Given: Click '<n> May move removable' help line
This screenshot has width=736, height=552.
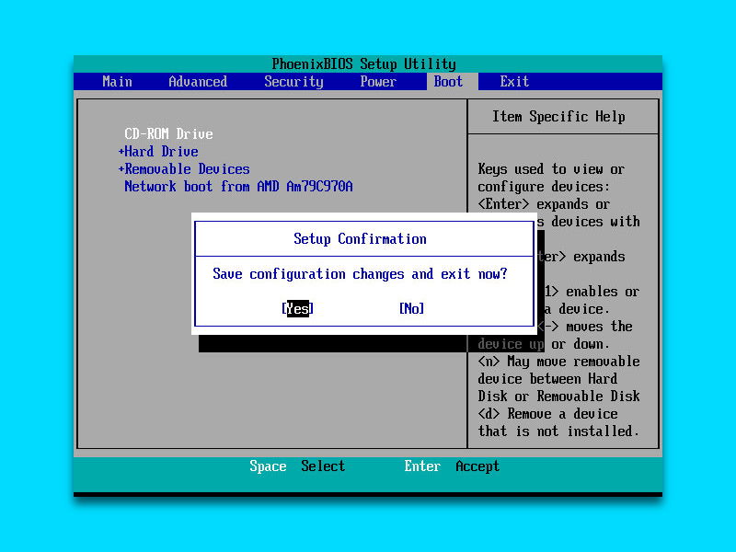Looking at the screenshot, I should click(x=558, y=362).
